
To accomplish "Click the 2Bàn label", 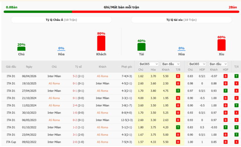I will [x=233, y=7].
